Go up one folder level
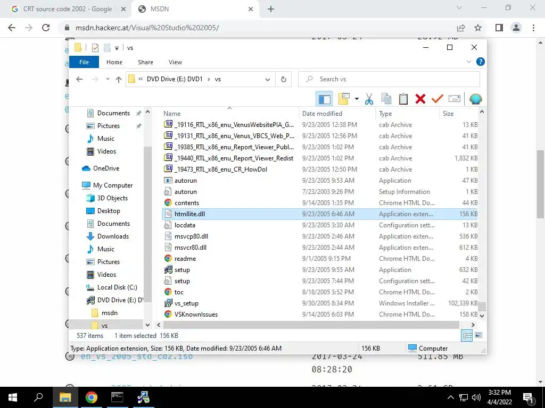 [119, 80]
